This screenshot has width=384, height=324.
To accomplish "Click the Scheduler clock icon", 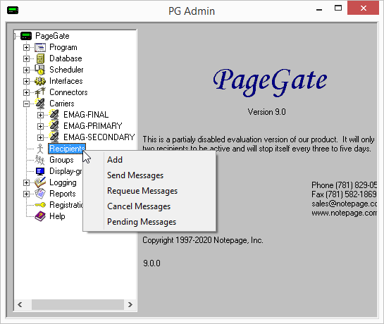I will click(40, 70).
